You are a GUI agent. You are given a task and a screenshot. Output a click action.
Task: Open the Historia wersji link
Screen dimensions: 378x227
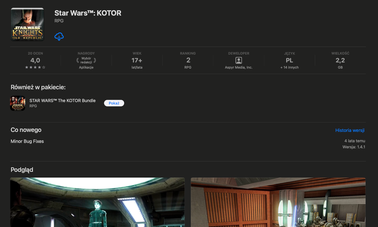pyautogui.click(x=350, y=130)
